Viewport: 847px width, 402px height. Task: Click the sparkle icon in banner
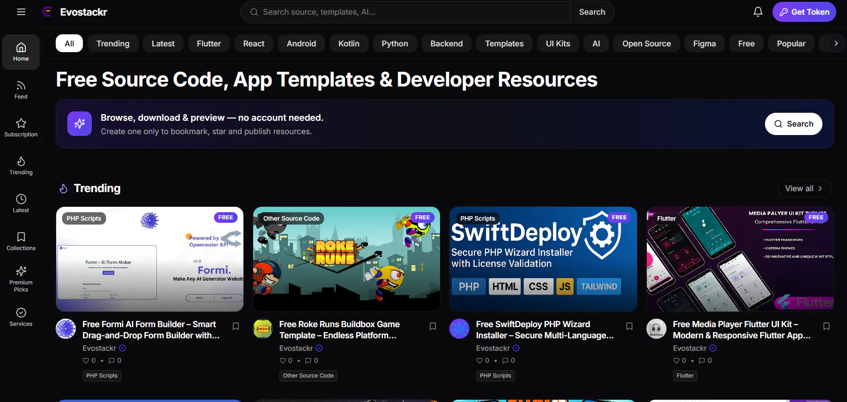79,123
